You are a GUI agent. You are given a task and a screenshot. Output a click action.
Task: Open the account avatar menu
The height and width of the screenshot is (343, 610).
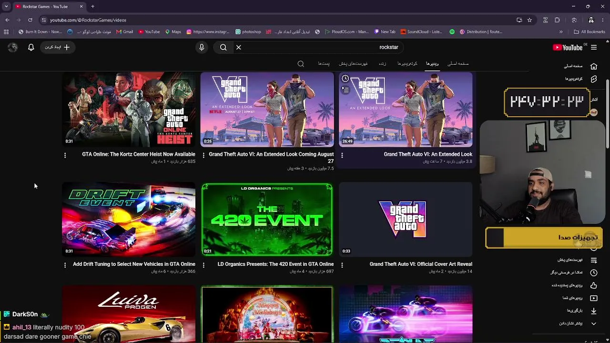click(x=13, y=47)
